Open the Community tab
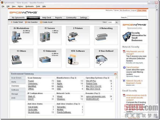This screenshot has height=120, width=160. (x=71, y=18)
